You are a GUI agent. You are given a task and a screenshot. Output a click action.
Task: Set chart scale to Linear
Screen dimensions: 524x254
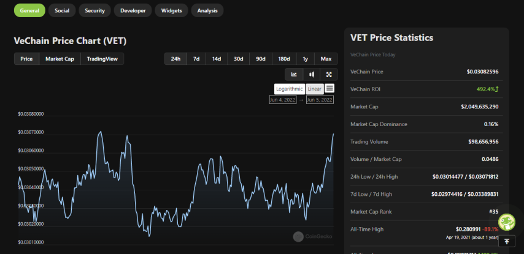315,89
